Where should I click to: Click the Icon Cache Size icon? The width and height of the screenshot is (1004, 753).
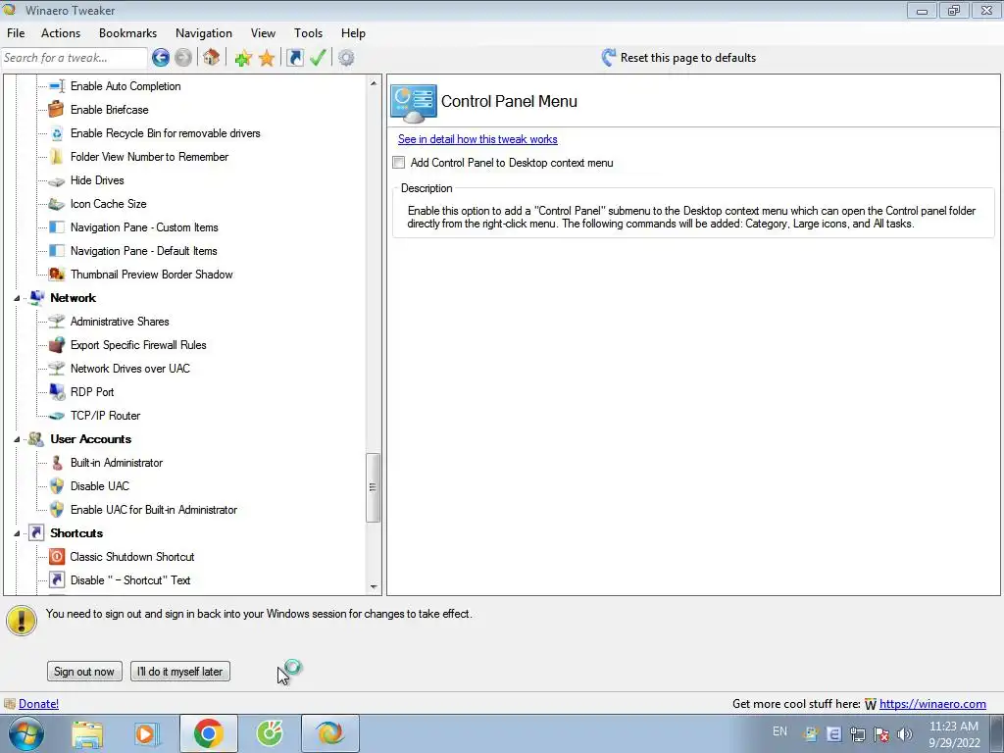(56, 204)
